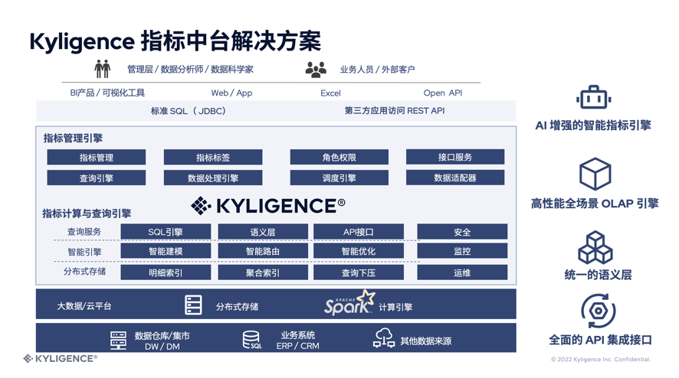Screen dimensions: 679x378
Task: Click the central KYLIGENCE logo
Action: 268,206
